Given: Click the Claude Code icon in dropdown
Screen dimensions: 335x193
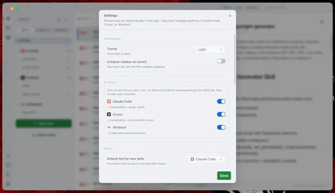Looking at the screenshot, I should tap(192, 159).
